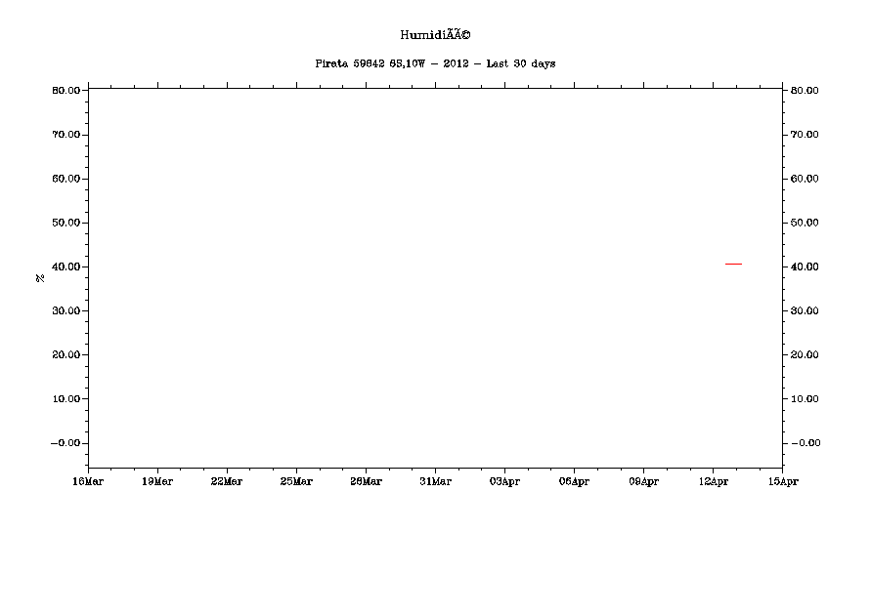Click the Pirata Last 30 days subtitle
The height and width of the screenshot is (615, 871).
[435, 63]
